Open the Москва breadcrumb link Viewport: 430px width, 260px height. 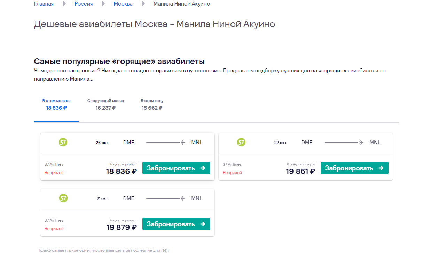[123, 4]
